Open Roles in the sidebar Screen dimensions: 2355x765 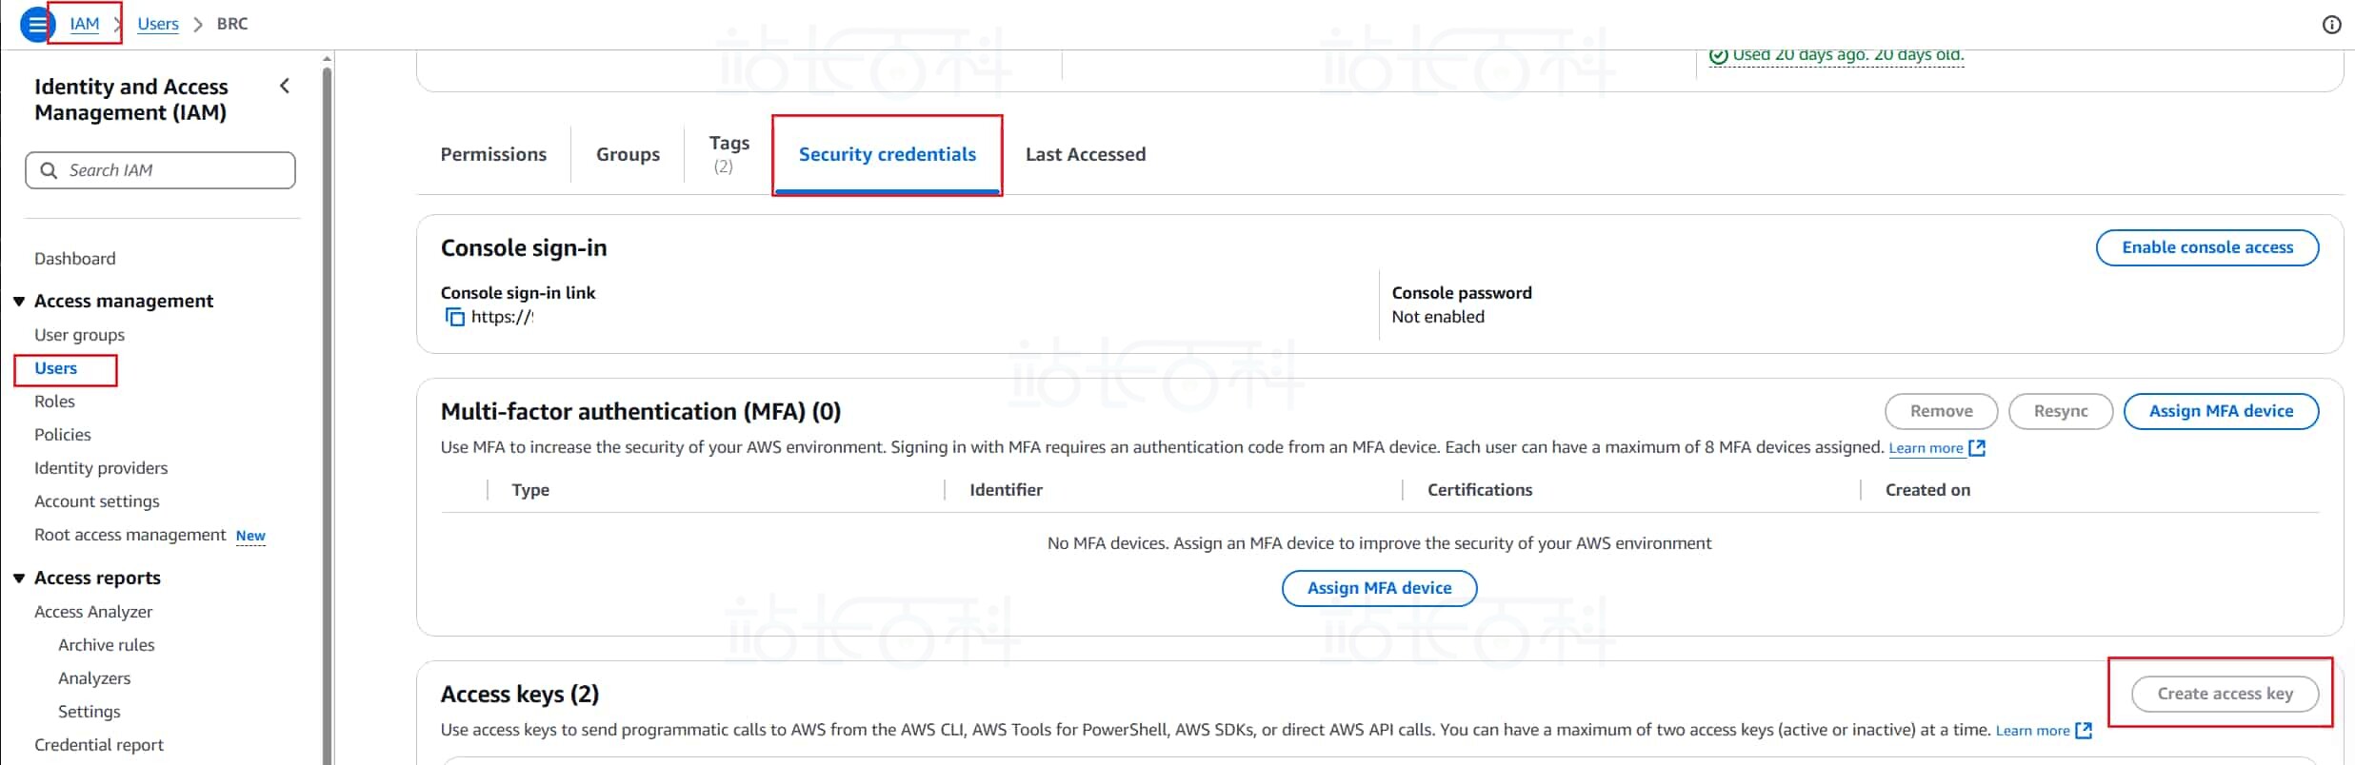tap(54, 402)
